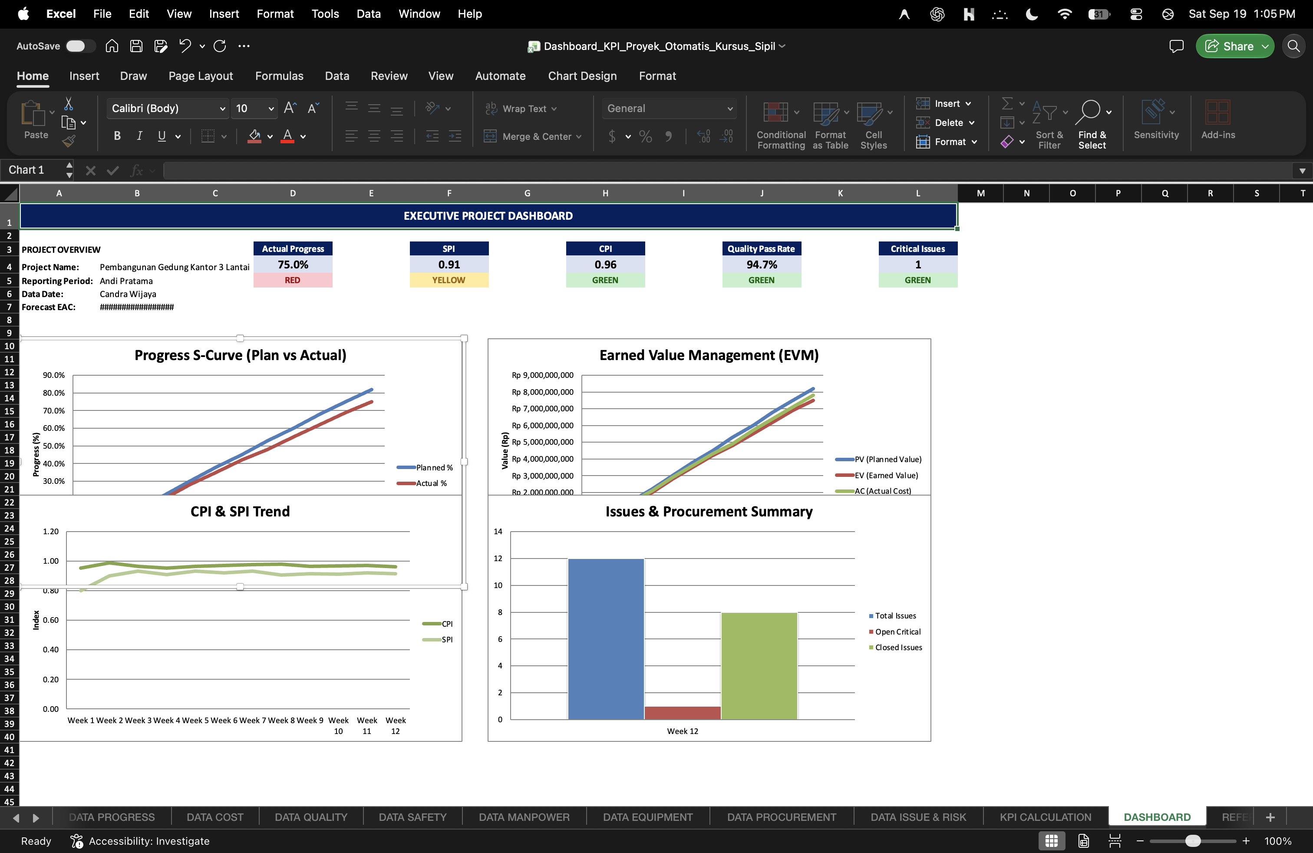Add a new sheet with plus button
The image size is (1313, 853).
[x=1270, y=817]
